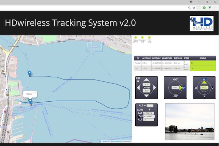
Task: Click the Tx-1 name cell in table
Action: 138,68
